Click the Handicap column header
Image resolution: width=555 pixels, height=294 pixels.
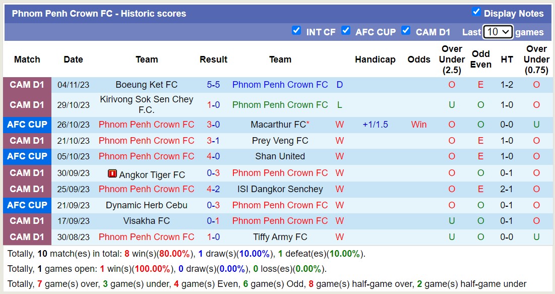375,60
